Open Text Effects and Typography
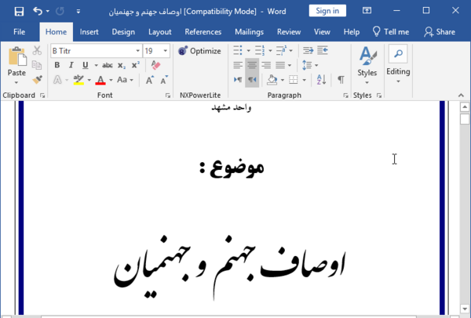471x318 pixels. point(57,80)
